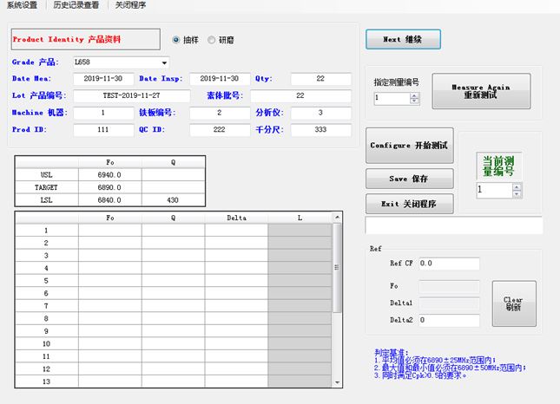Click the Date Insp input field

click(220, 79)
